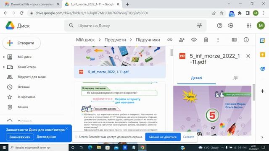This screenshot has height=151, width=269.
Task: Click Більше не ділитися button
Action: click(163, 137)
